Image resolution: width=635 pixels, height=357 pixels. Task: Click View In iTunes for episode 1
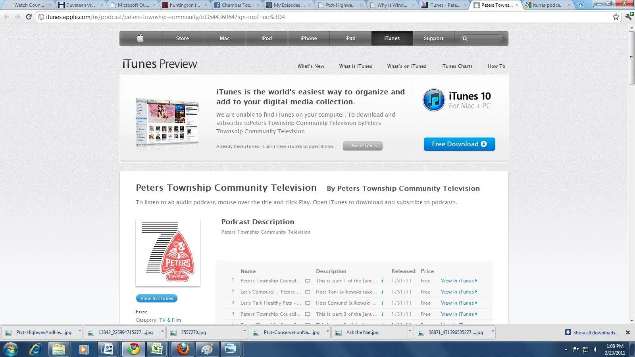(459, 281)
